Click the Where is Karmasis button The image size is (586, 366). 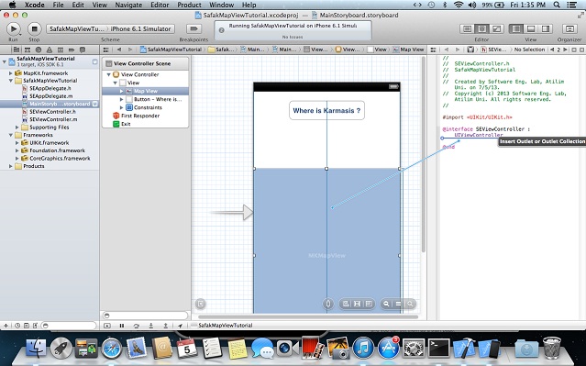coord(326,111)
